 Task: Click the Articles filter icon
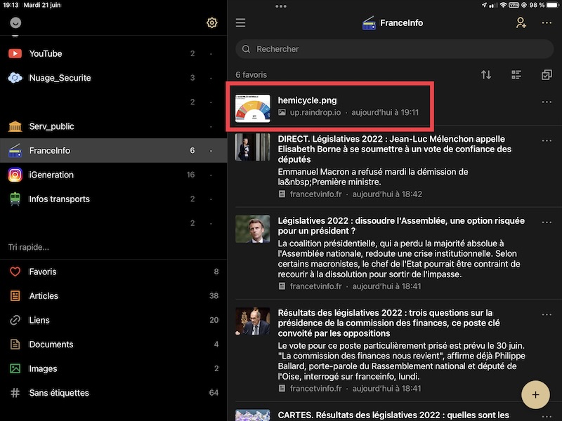15,295
